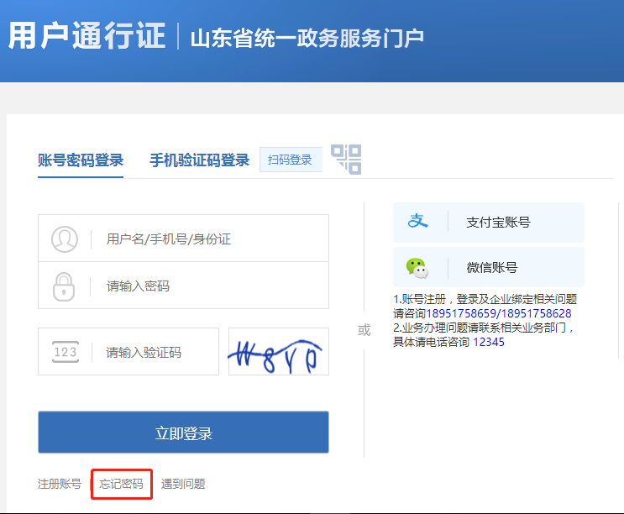
Task: Refresh the captcha image
Action: click(x=278, y=352)
